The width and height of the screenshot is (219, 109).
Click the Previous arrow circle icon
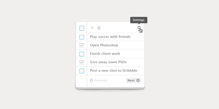tap(91, 80)
